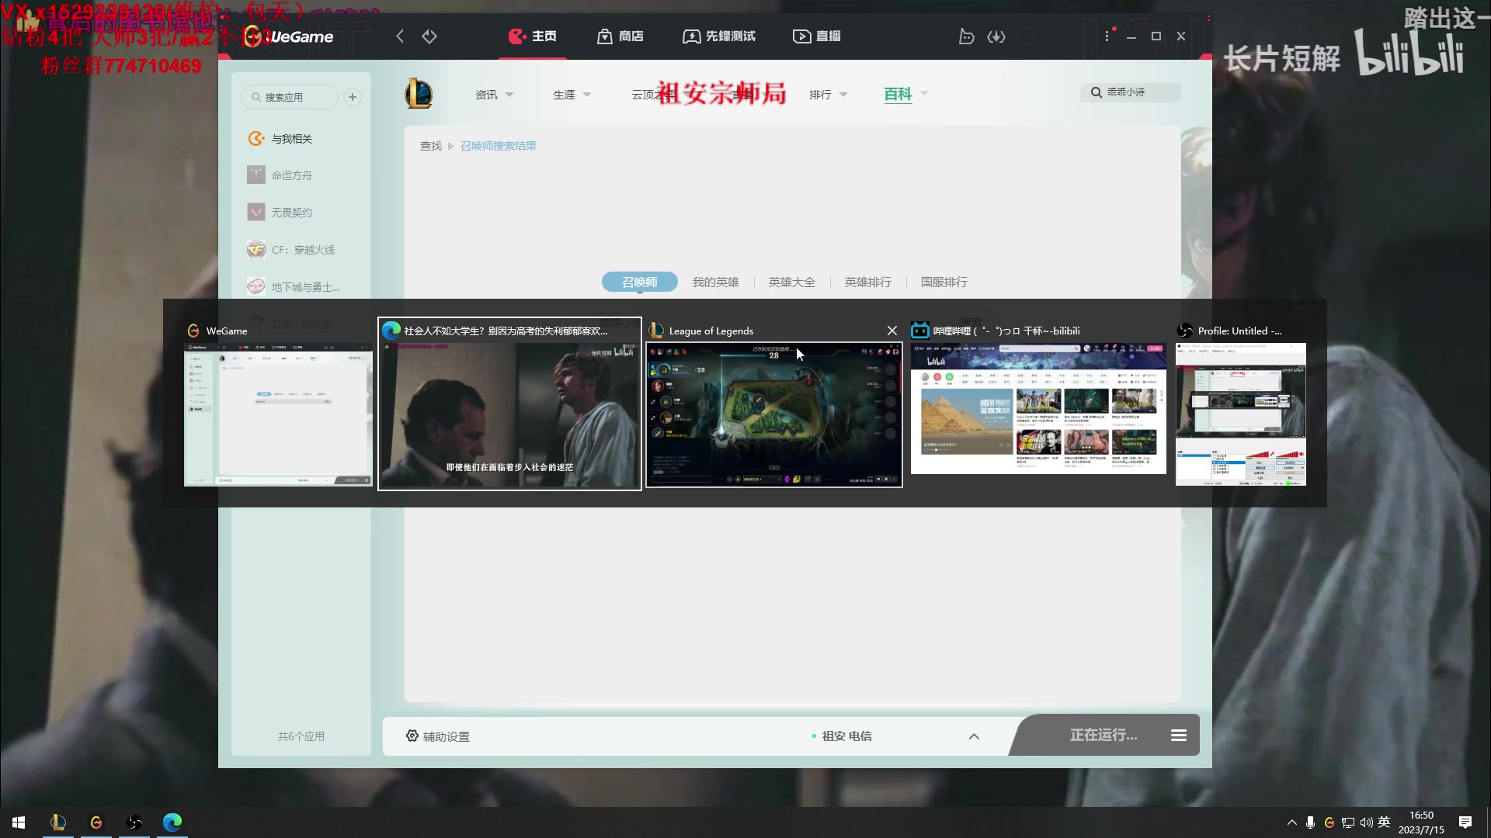This screenshot has width=1491, height=838.
Task: Switch to 先锋测试 tab
Action: (x=719, y=36)
